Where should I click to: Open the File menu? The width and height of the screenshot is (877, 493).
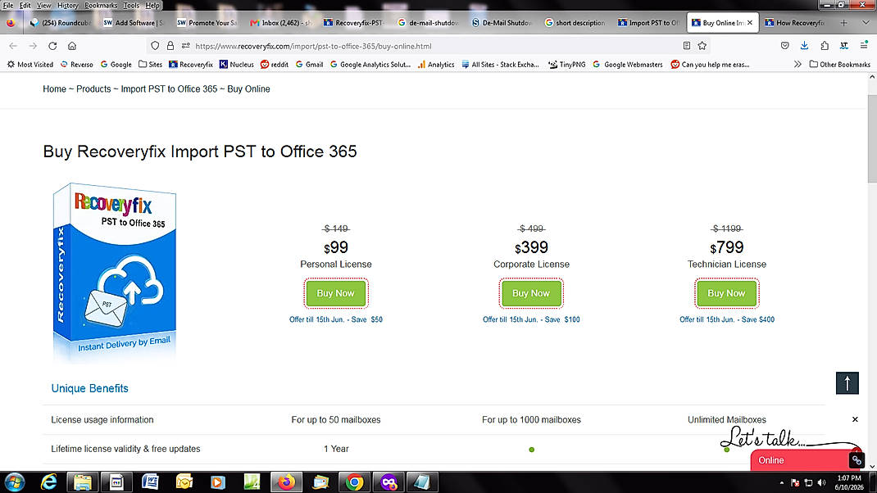8,5
